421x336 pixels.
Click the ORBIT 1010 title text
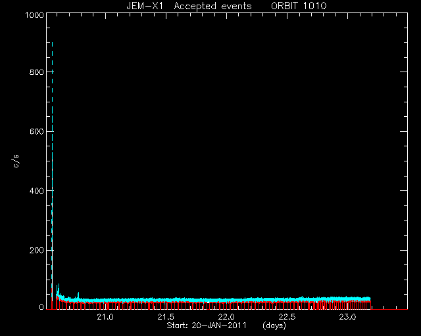click(x=299, y=6)
